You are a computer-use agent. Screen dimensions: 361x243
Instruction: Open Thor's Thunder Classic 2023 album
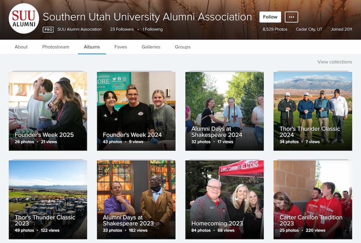(48, 199)
